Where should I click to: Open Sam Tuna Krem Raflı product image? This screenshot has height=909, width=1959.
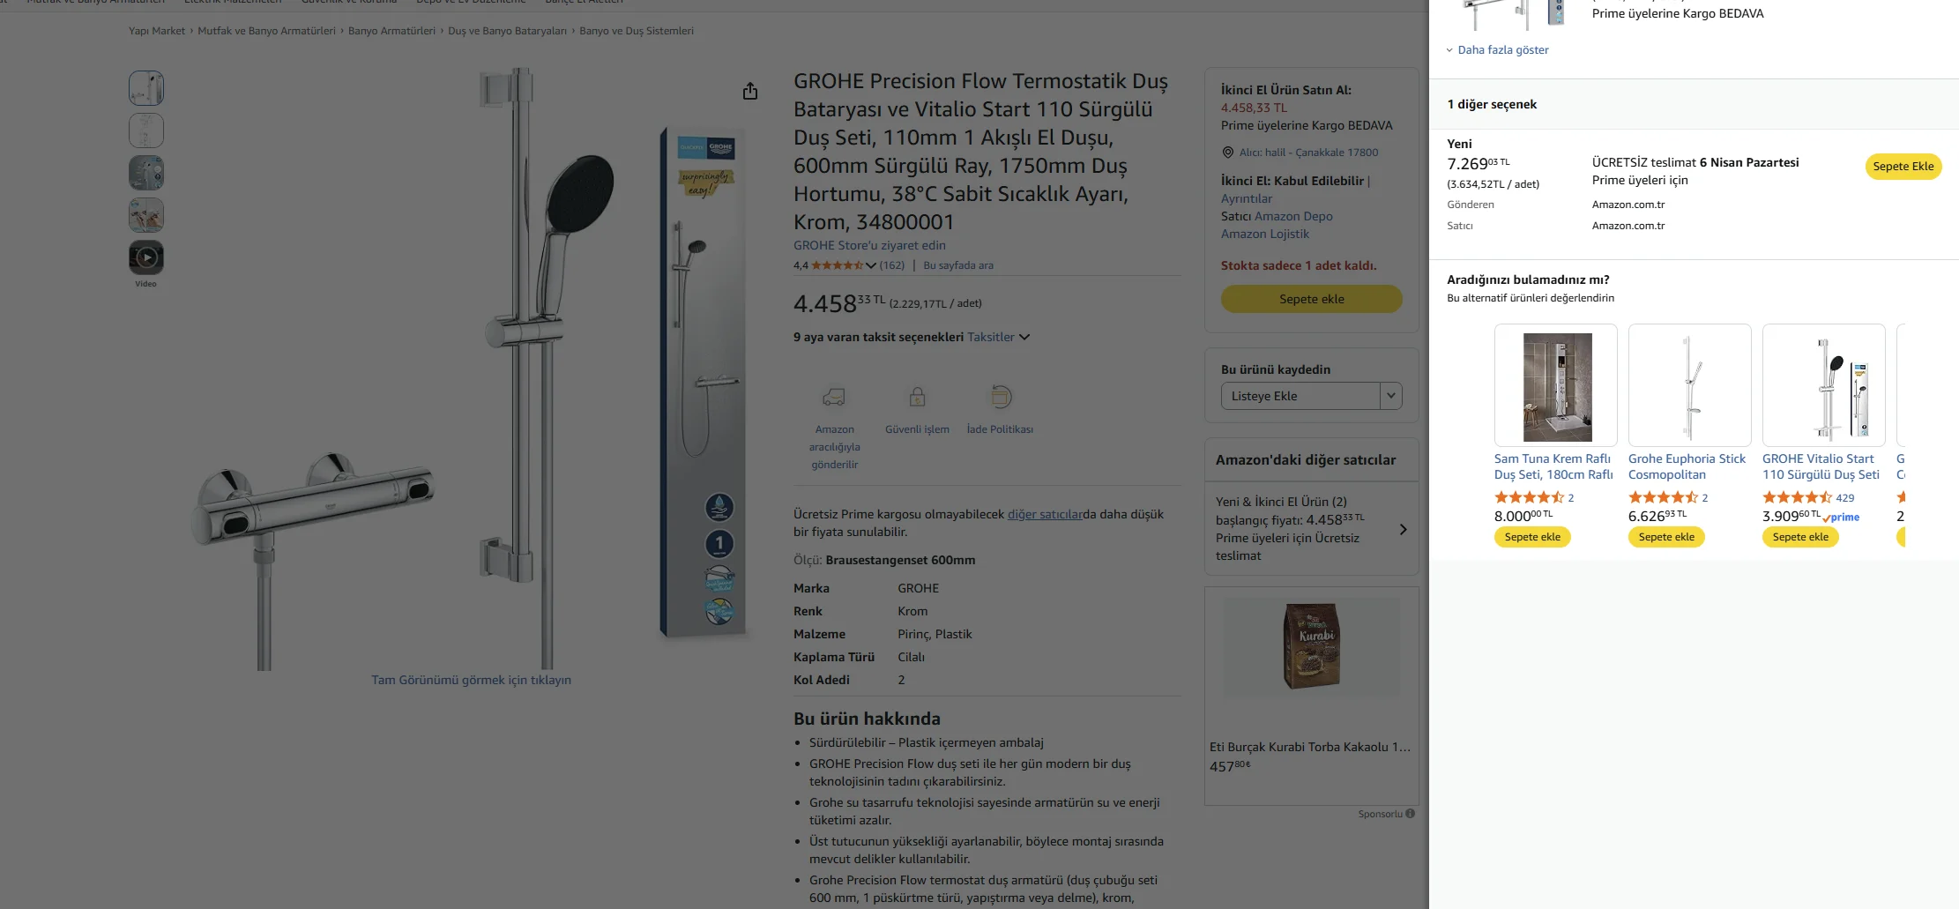coord(1556,385)
